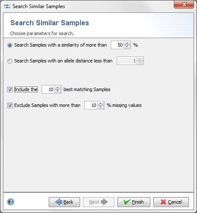This screenshot has height=213, width=197.
Task: Increase similarity percent using up arrow
Action: (127, 43)
